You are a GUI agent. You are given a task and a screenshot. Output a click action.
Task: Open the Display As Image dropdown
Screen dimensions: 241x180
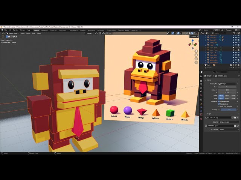[x=227, y=84]
